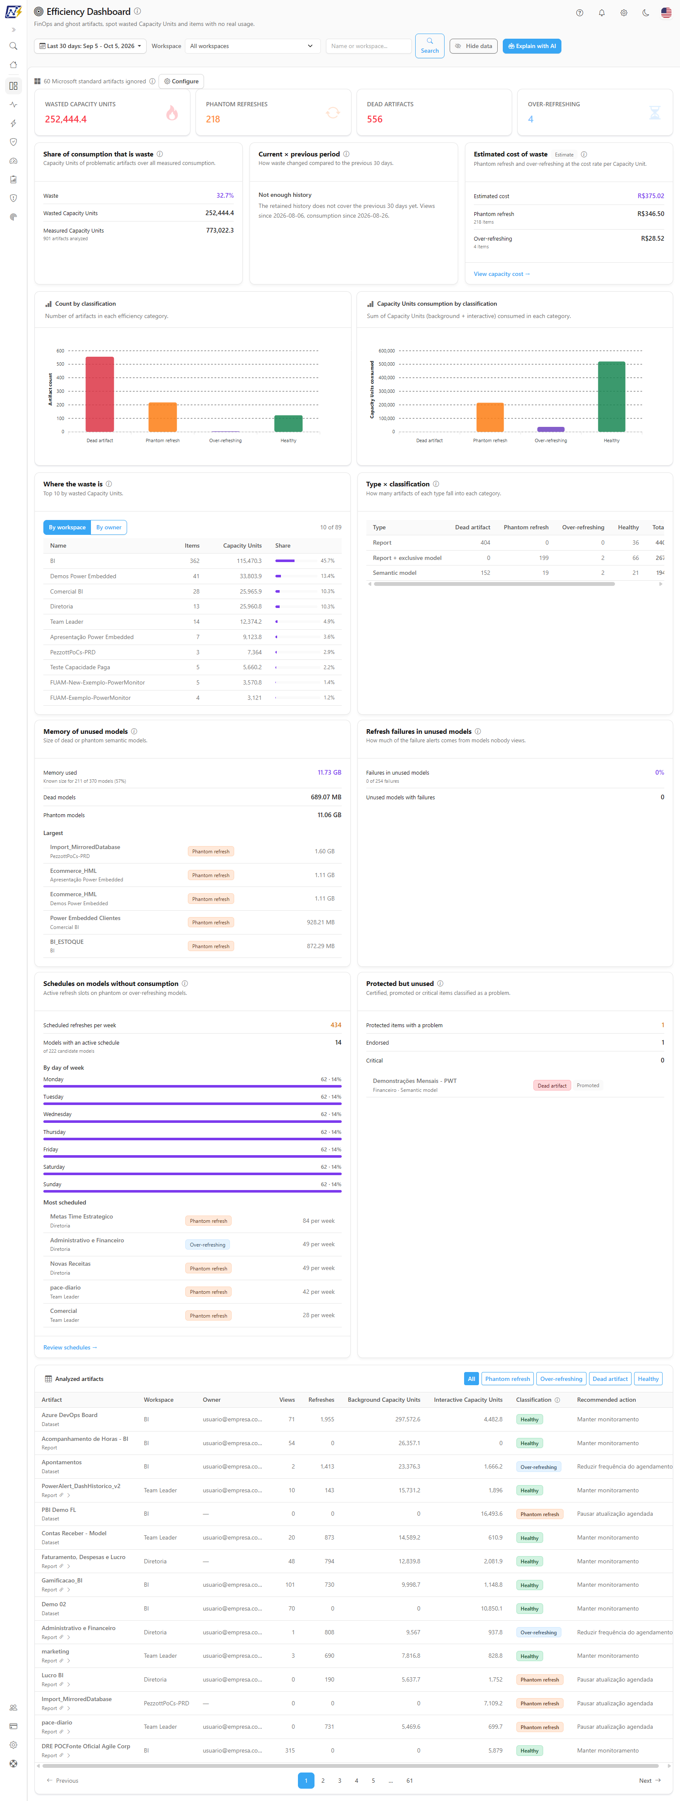Filter analyzed artifacts by Dead artifact
Image resolution: width=680 pixels, height=1801 pixels.
click(x=610, y=1379)
